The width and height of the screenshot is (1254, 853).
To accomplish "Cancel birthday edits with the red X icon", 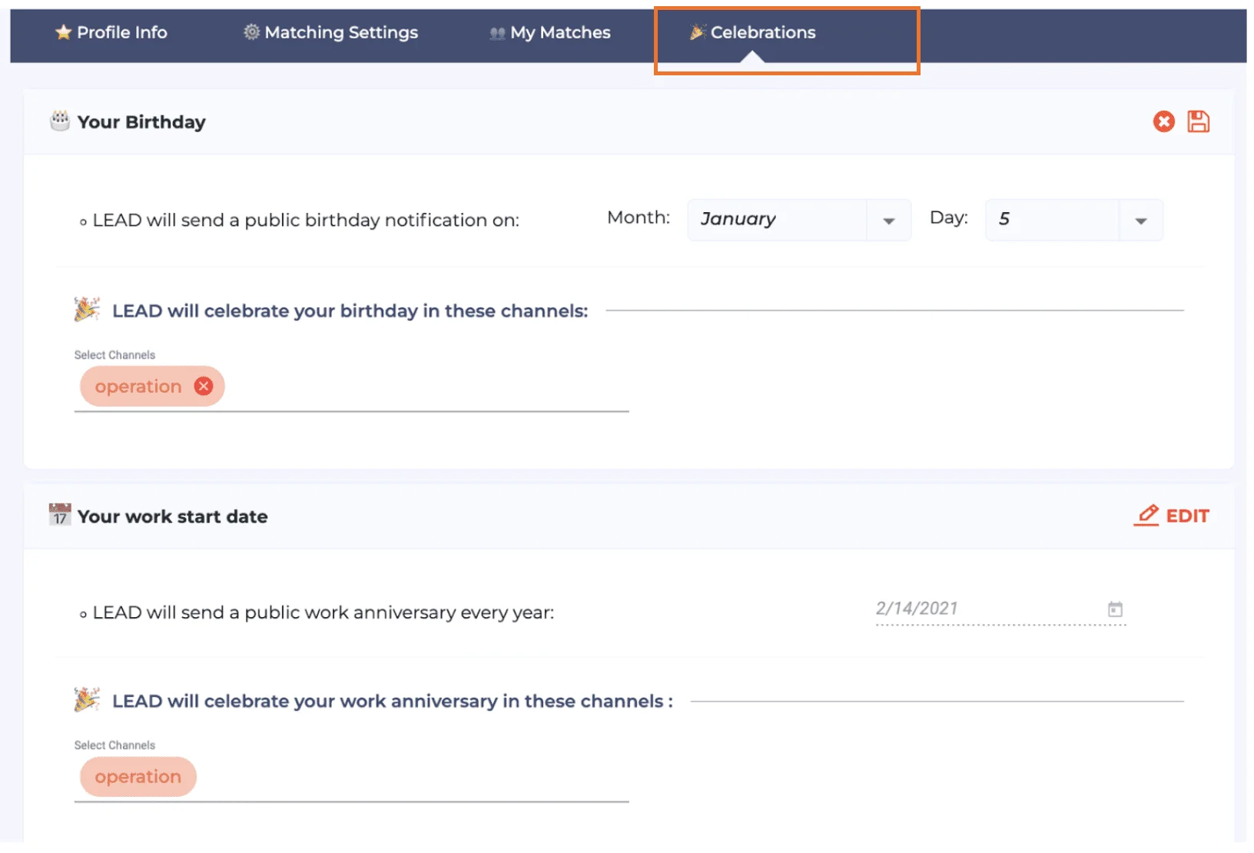I will pos(1163,121).
